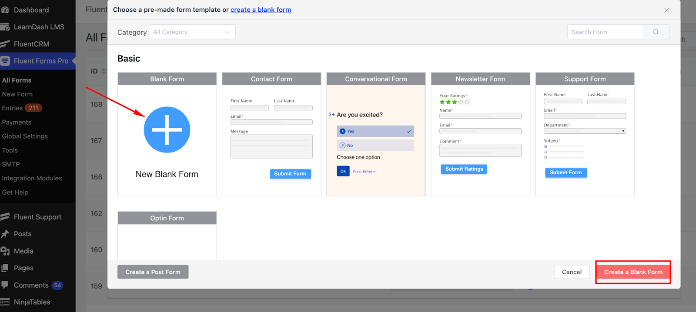696x312 pixels.
Task: Choose the Contact Form template
Action: pyautogui.click(x=271, y=134)
